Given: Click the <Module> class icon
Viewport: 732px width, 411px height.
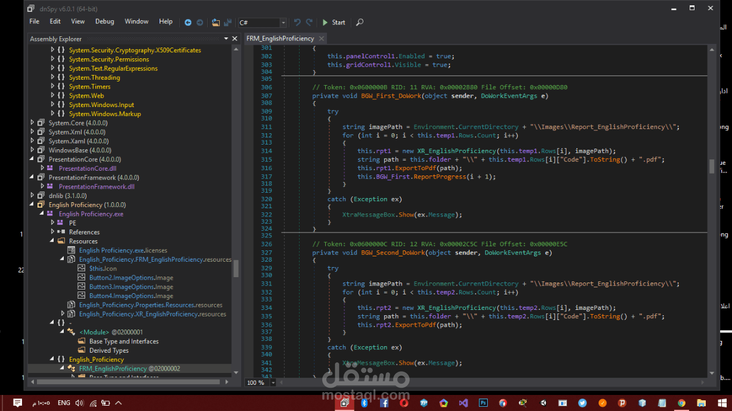Looking at the screenshot, I should [x=71, y=332].
